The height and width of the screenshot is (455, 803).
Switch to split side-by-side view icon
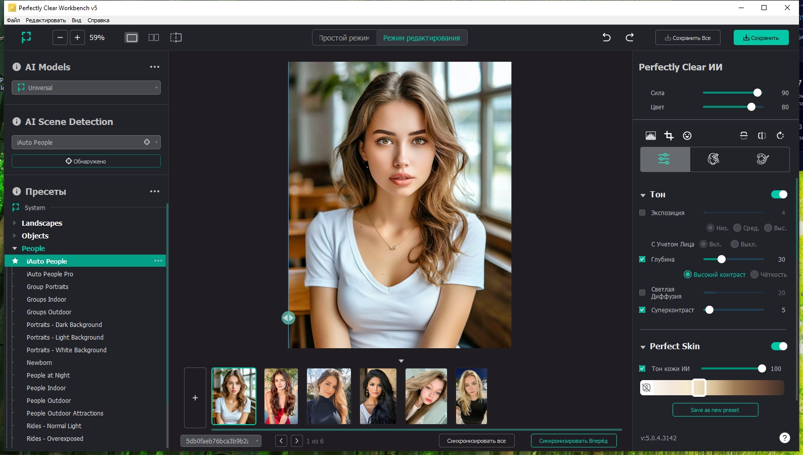(154, 37)
